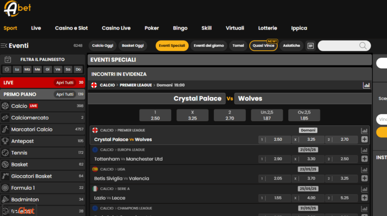Toggle the Do day filter

[78, 69]
